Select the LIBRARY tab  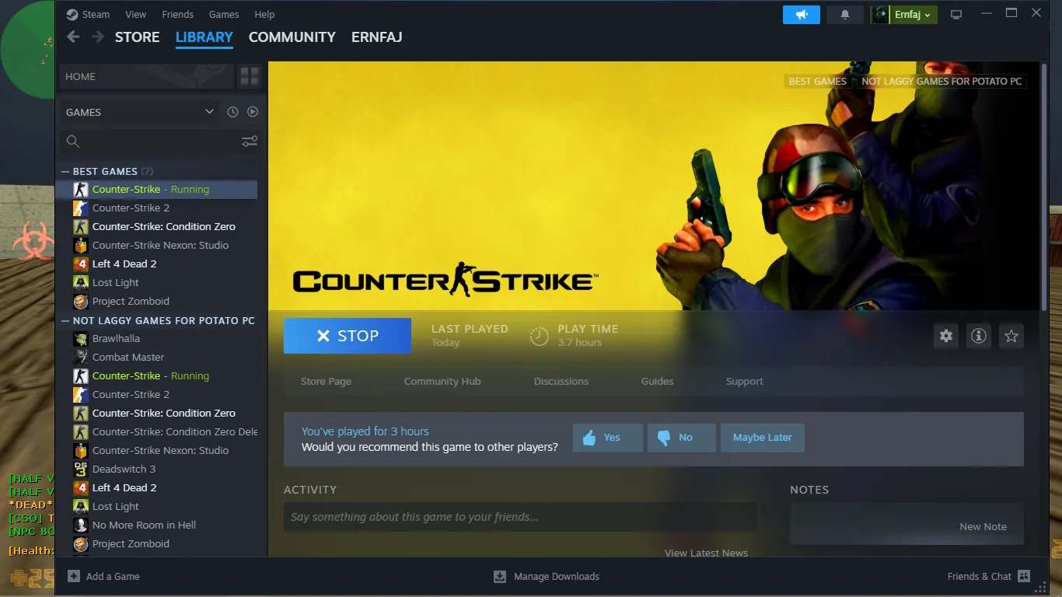(x=204, y=37)
